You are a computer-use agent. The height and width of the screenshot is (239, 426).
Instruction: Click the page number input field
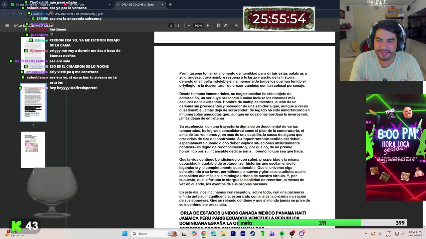pos(171,26)
